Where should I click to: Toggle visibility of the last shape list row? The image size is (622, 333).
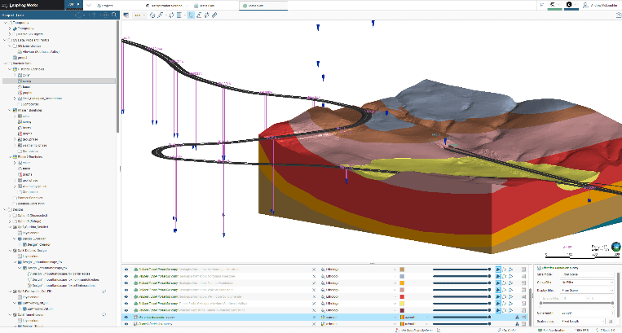click(126, 323)
